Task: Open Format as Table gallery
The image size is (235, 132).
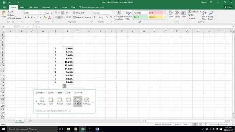Action: pos(128,15)
